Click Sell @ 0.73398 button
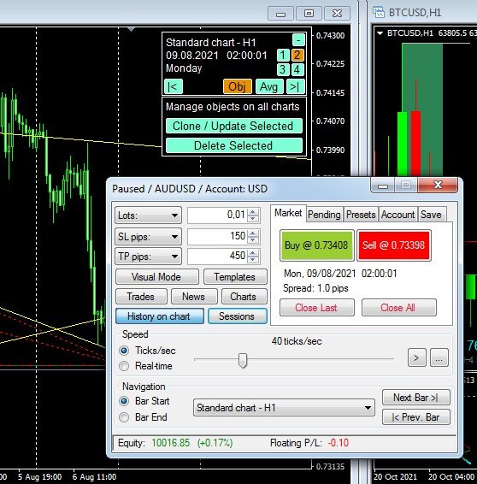 (x=394, y=245)
